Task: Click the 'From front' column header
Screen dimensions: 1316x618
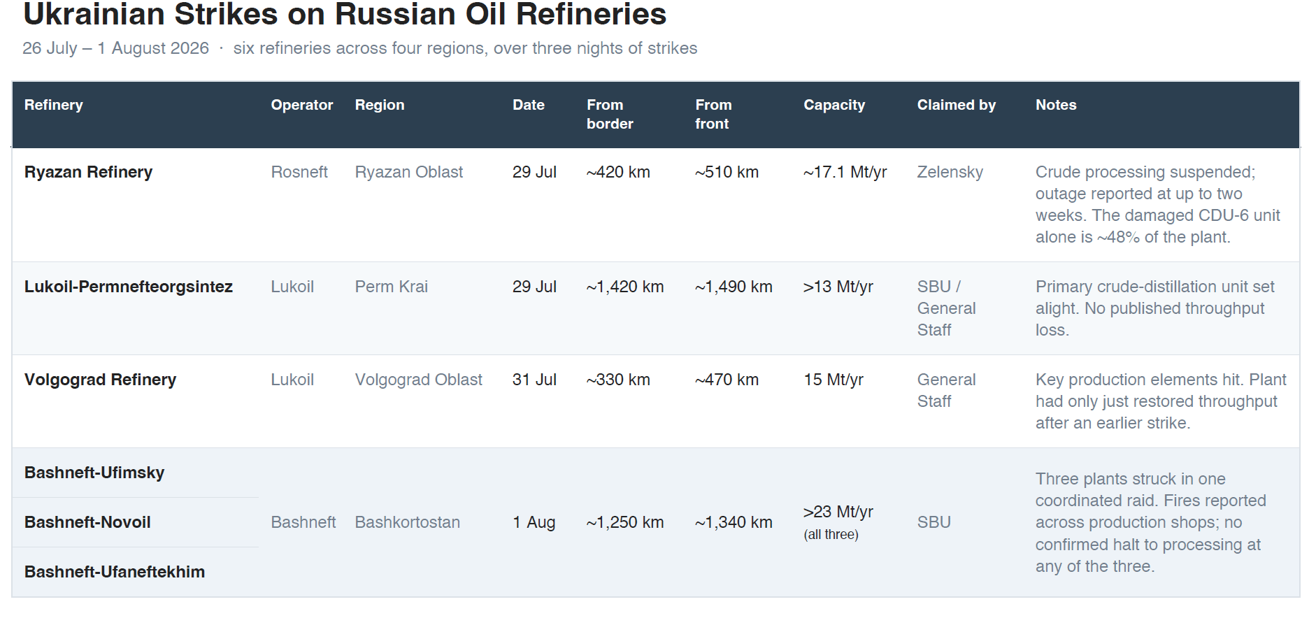Action: tap(713, 114)
